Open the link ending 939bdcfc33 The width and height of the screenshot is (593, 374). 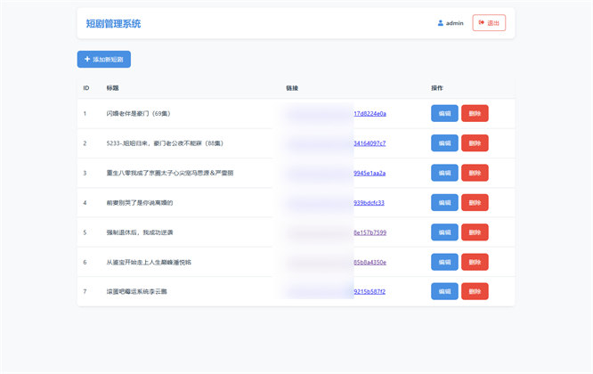click(369, 203)
